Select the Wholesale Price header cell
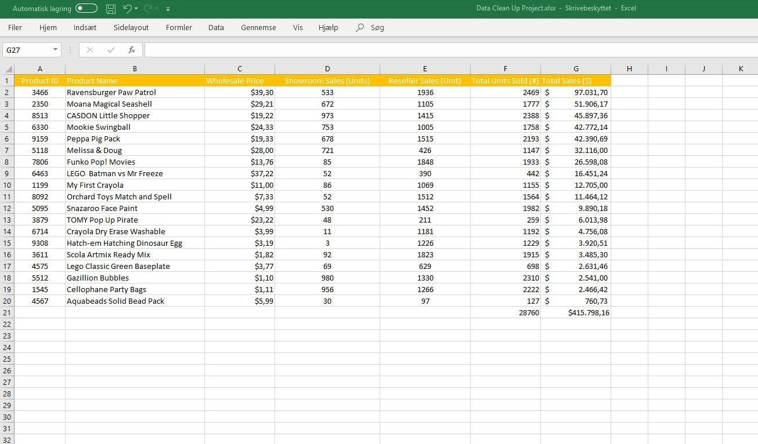The width and height of the screenshot is (758, 444). point(240,81)
